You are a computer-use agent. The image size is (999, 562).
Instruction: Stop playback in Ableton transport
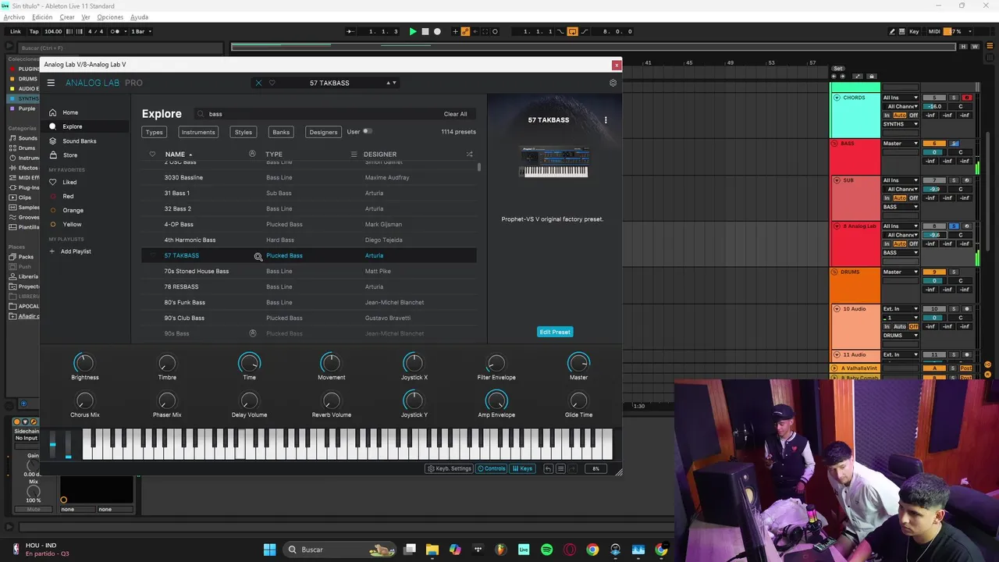[x=425, y=31]
